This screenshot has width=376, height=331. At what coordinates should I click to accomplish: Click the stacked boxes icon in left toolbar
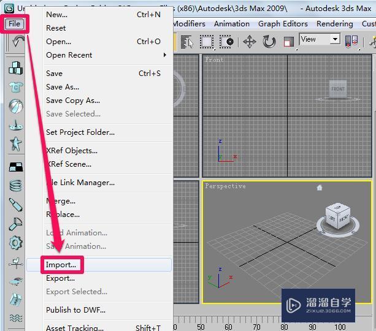16,68
